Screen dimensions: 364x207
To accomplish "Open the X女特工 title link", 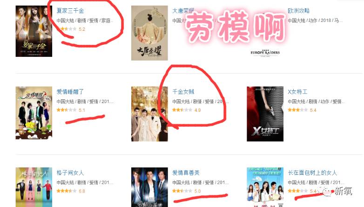I will [297, 92].
